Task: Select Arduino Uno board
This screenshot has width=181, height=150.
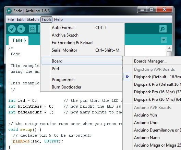Action: tap(152, 123)
